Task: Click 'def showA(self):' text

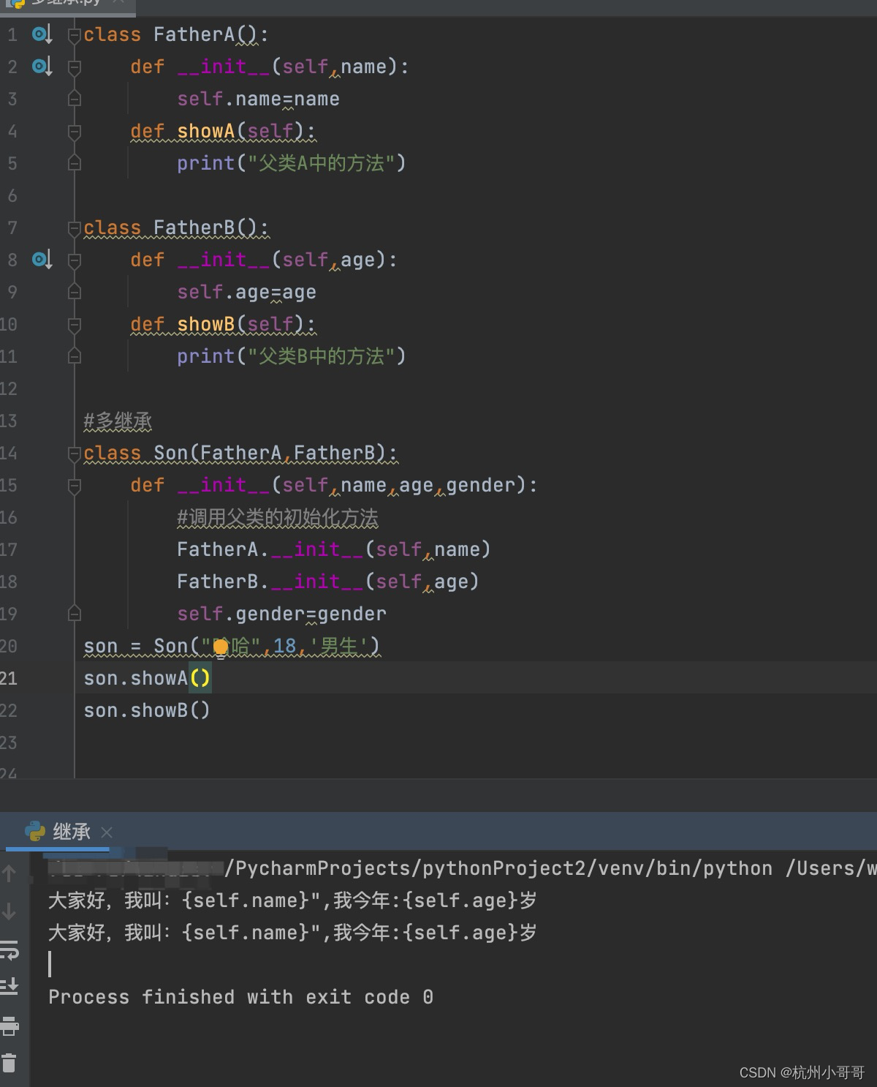Action: (x=223, y=131)
